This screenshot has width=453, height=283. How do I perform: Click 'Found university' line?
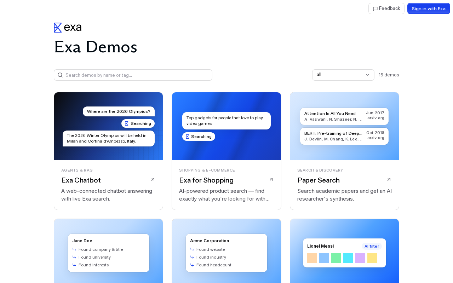pyautogui.click(x=94, y=257)
